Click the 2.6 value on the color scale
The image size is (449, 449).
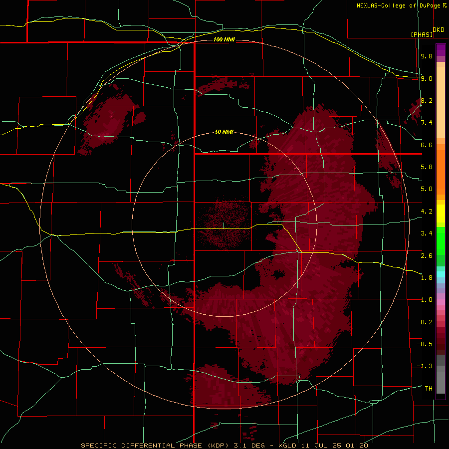[427, 256]
